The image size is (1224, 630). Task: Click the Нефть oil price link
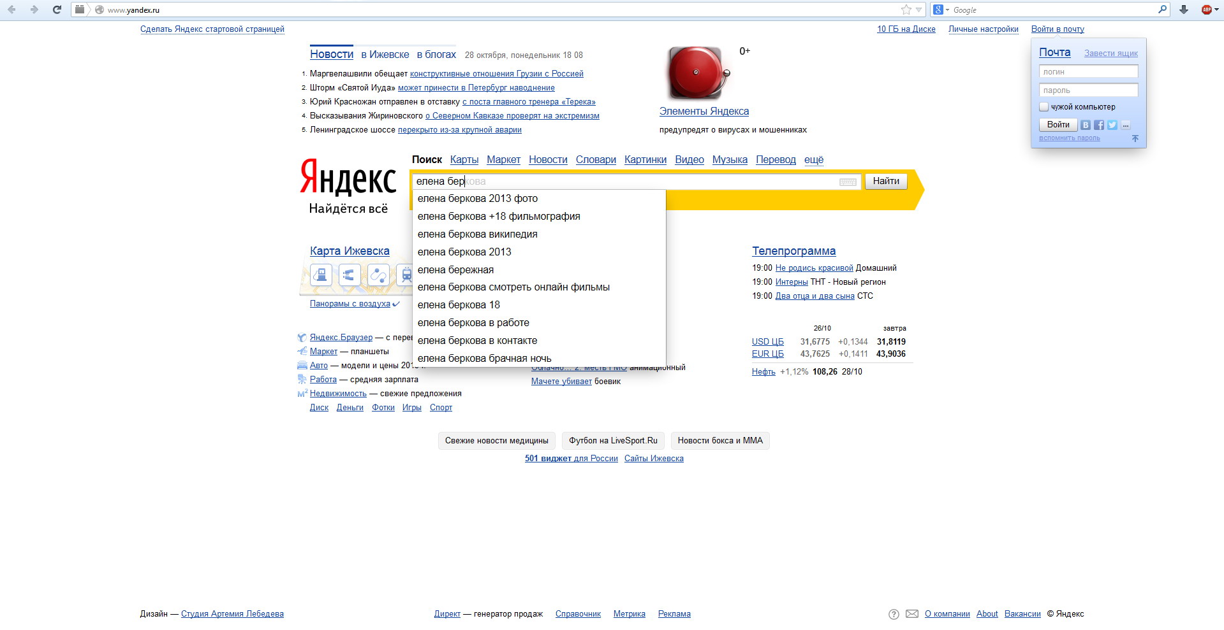tap(763, 372)
